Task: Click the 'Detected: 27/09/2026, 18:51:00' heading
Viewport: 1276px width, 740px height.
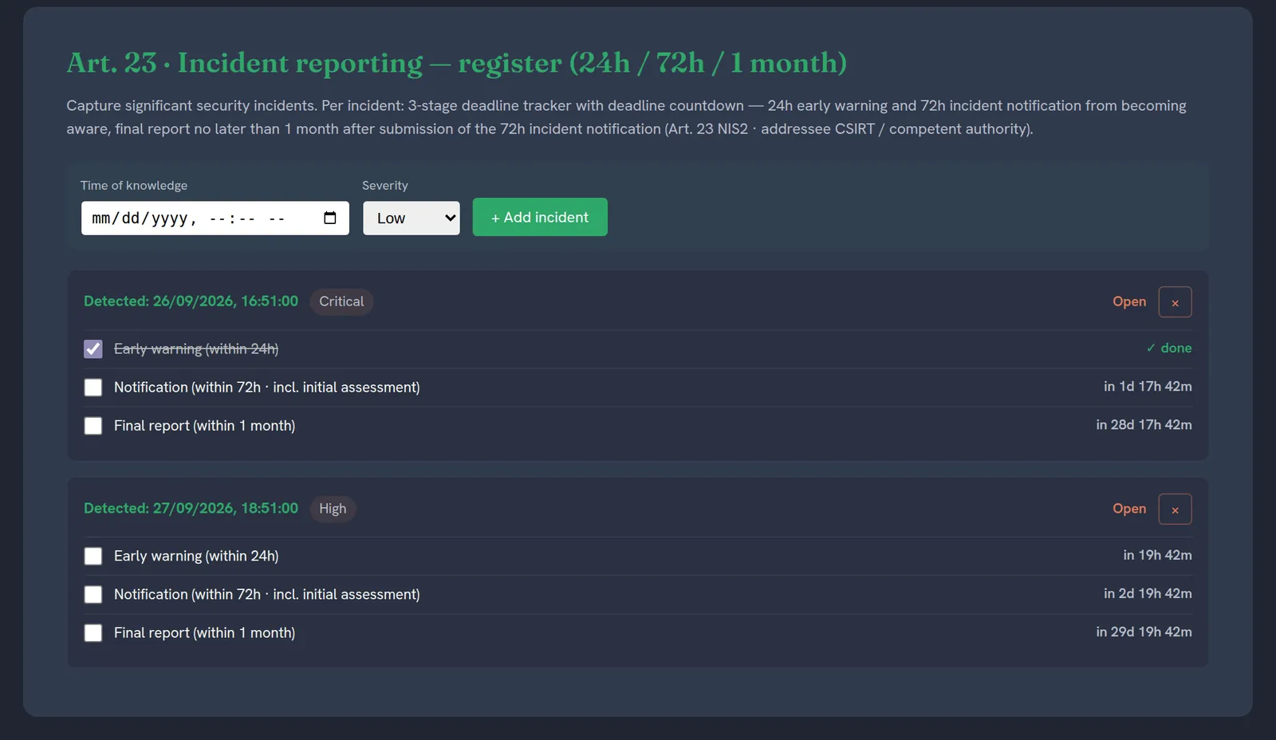Action: pyautogui.click(x=191, y=509)
